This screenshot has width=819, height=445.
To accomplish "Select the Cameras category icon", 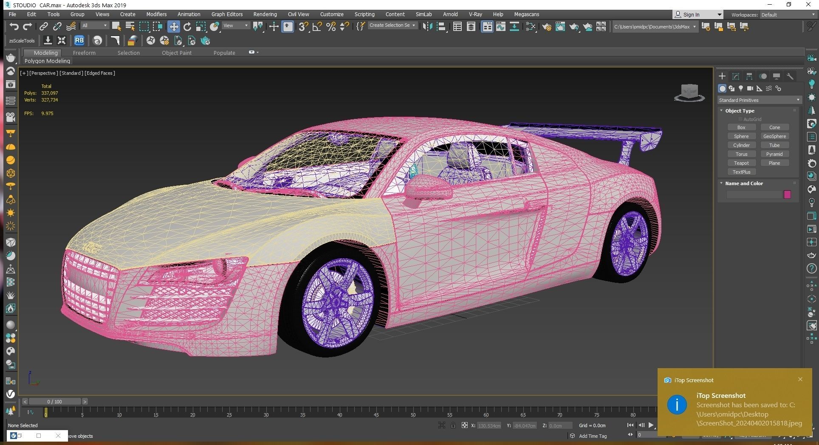I will click(750, 88).
